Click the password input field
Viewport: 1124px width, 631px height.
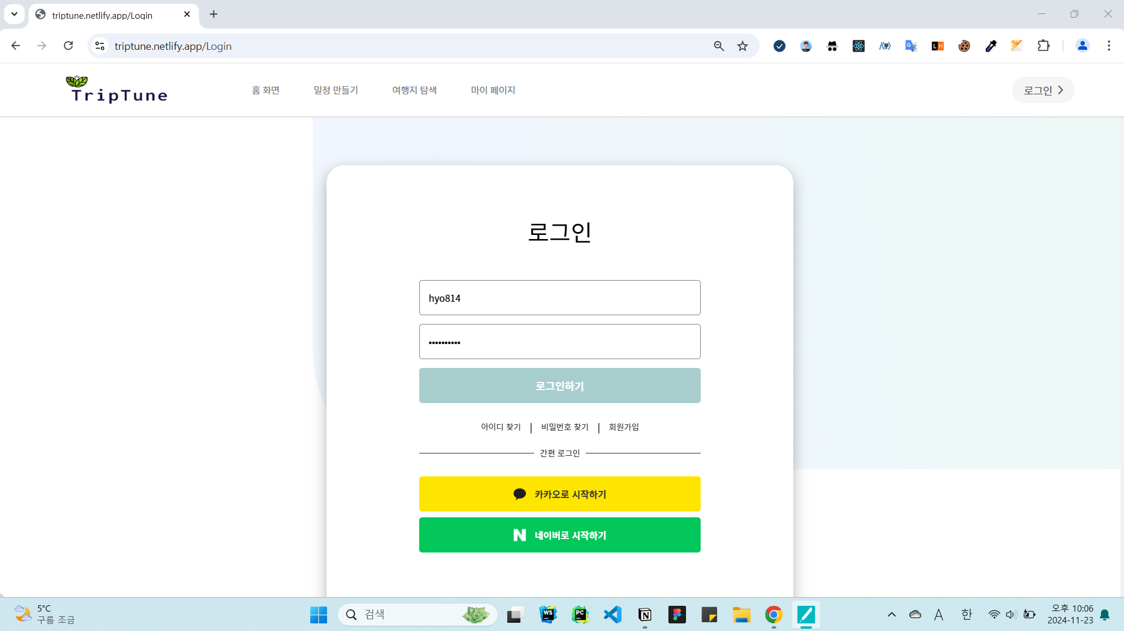559,342
